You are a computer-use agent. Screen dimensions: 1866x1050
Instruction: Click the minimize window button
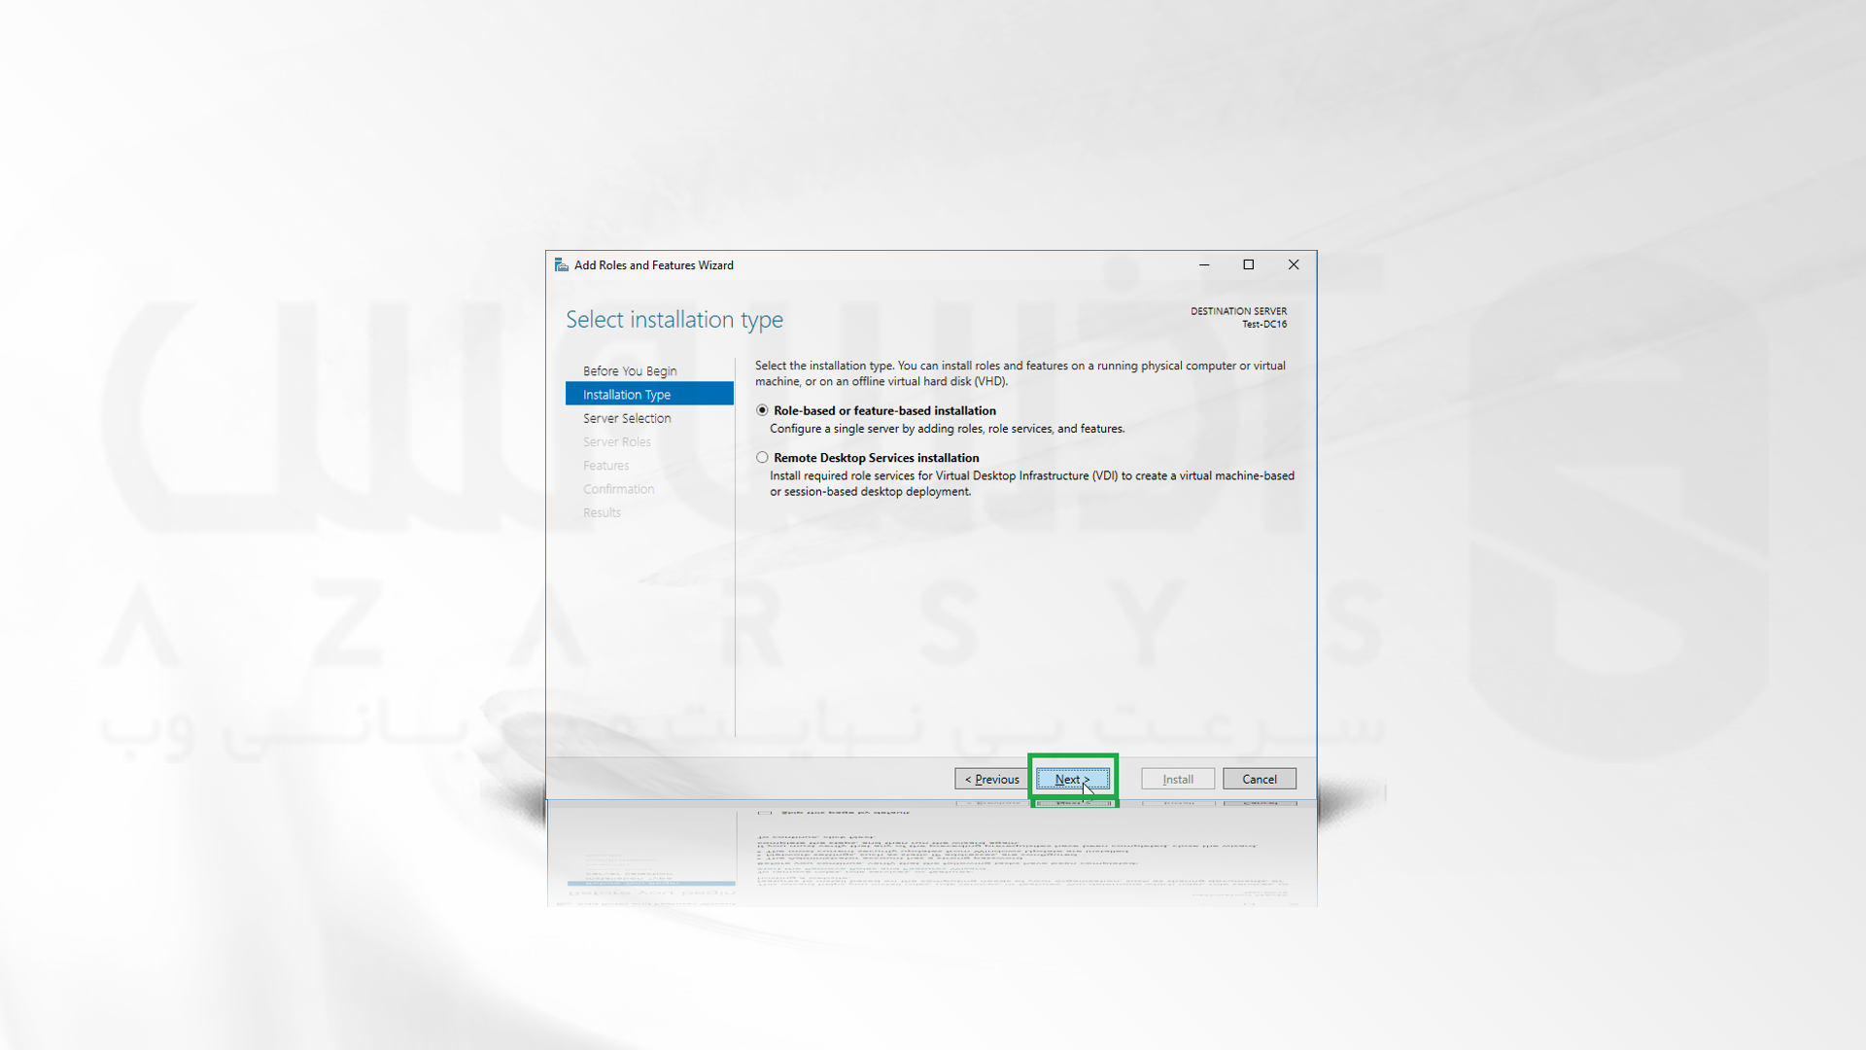tap(1203, 265)
